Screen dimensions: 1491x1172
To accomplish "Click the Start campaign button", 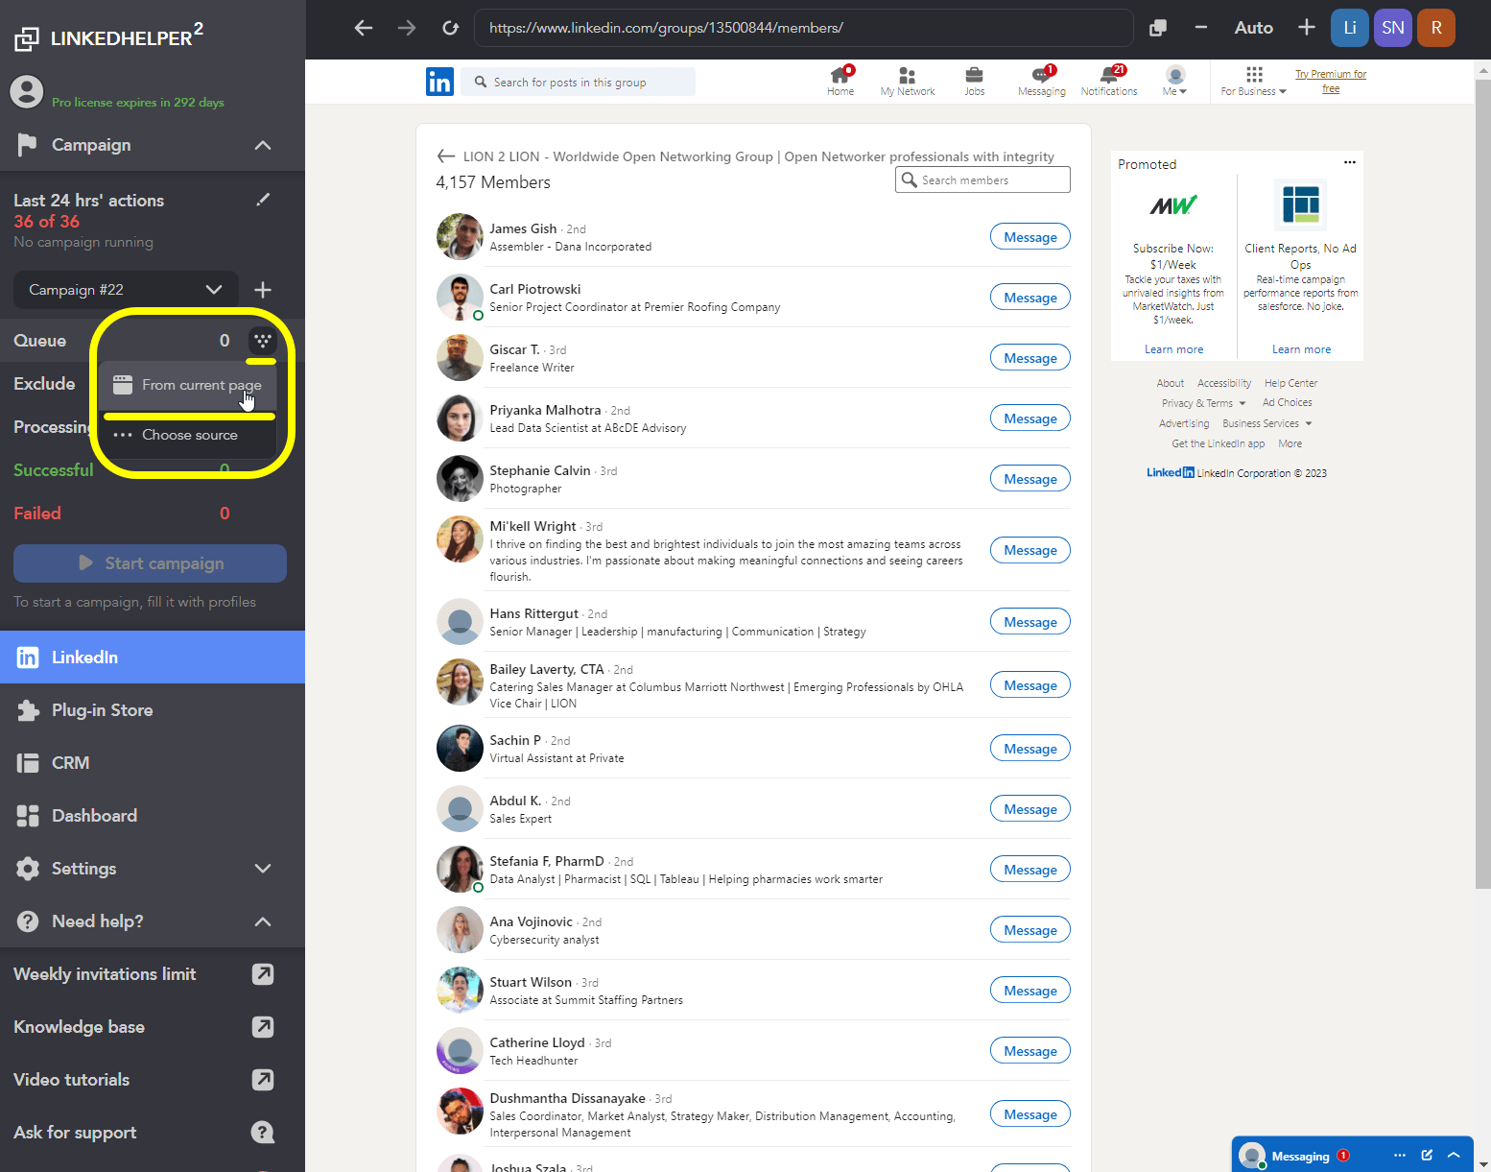I will (x=150, y=563).
